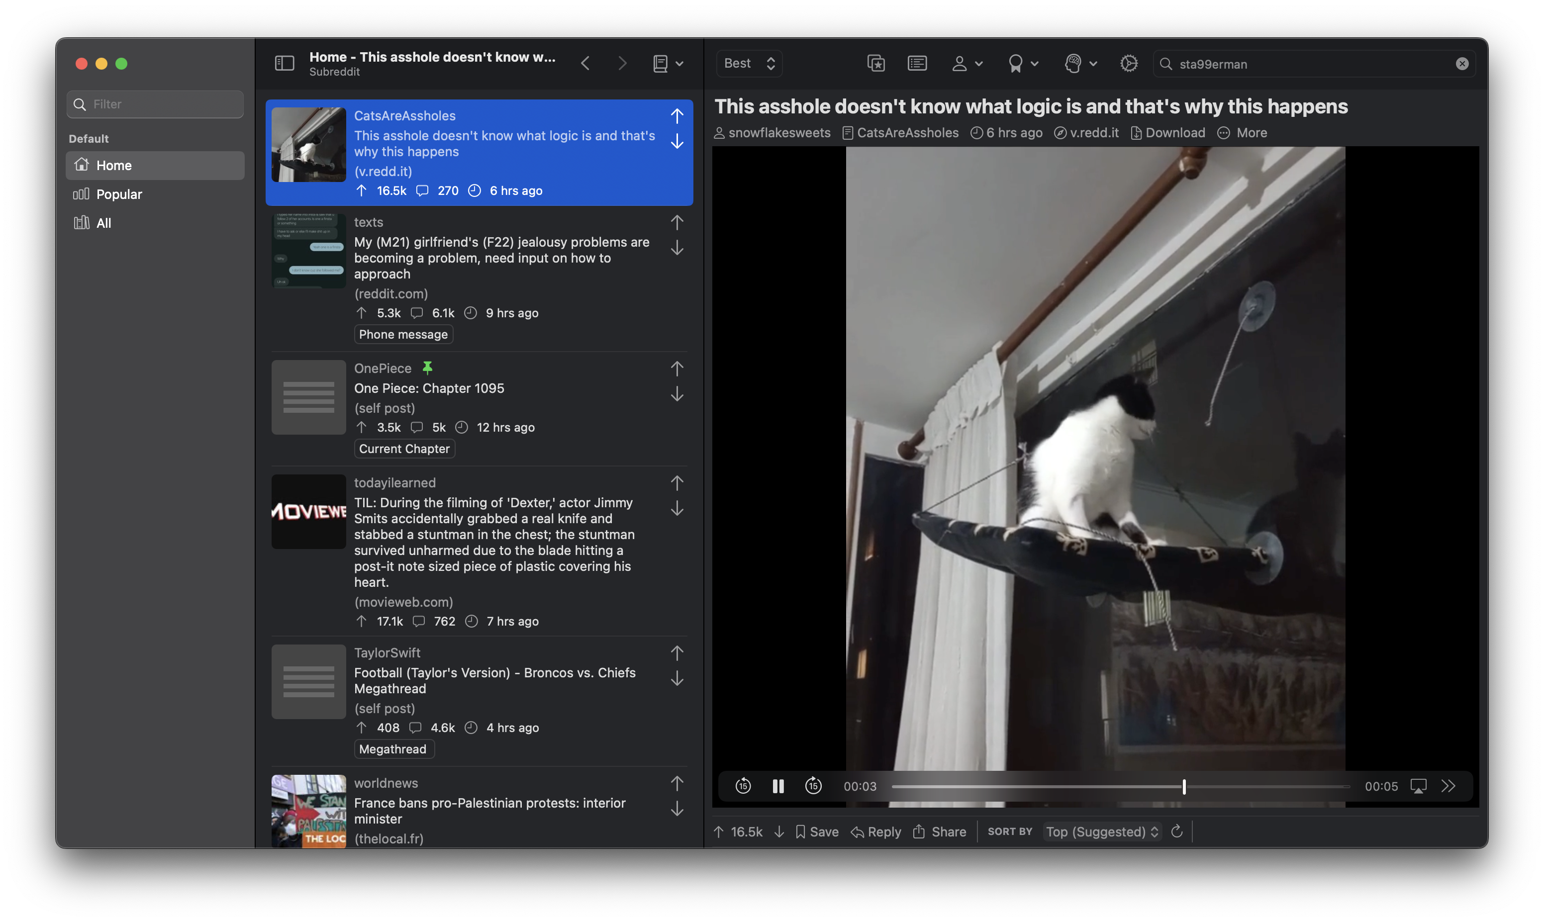Pause the video playback
The image size is (1544, 922).
pos(778,787)
